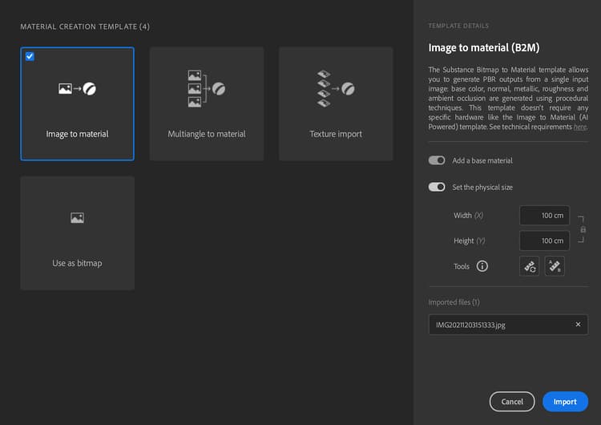The height and width of the screenshot is (425, 601).
Task: Choose the Multiangle to material template
Action: pos(207,103)
